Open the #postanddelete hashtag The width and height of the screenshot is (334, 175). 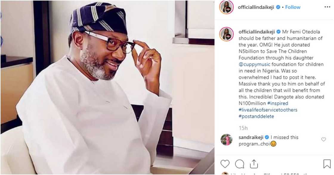point(256,116)
